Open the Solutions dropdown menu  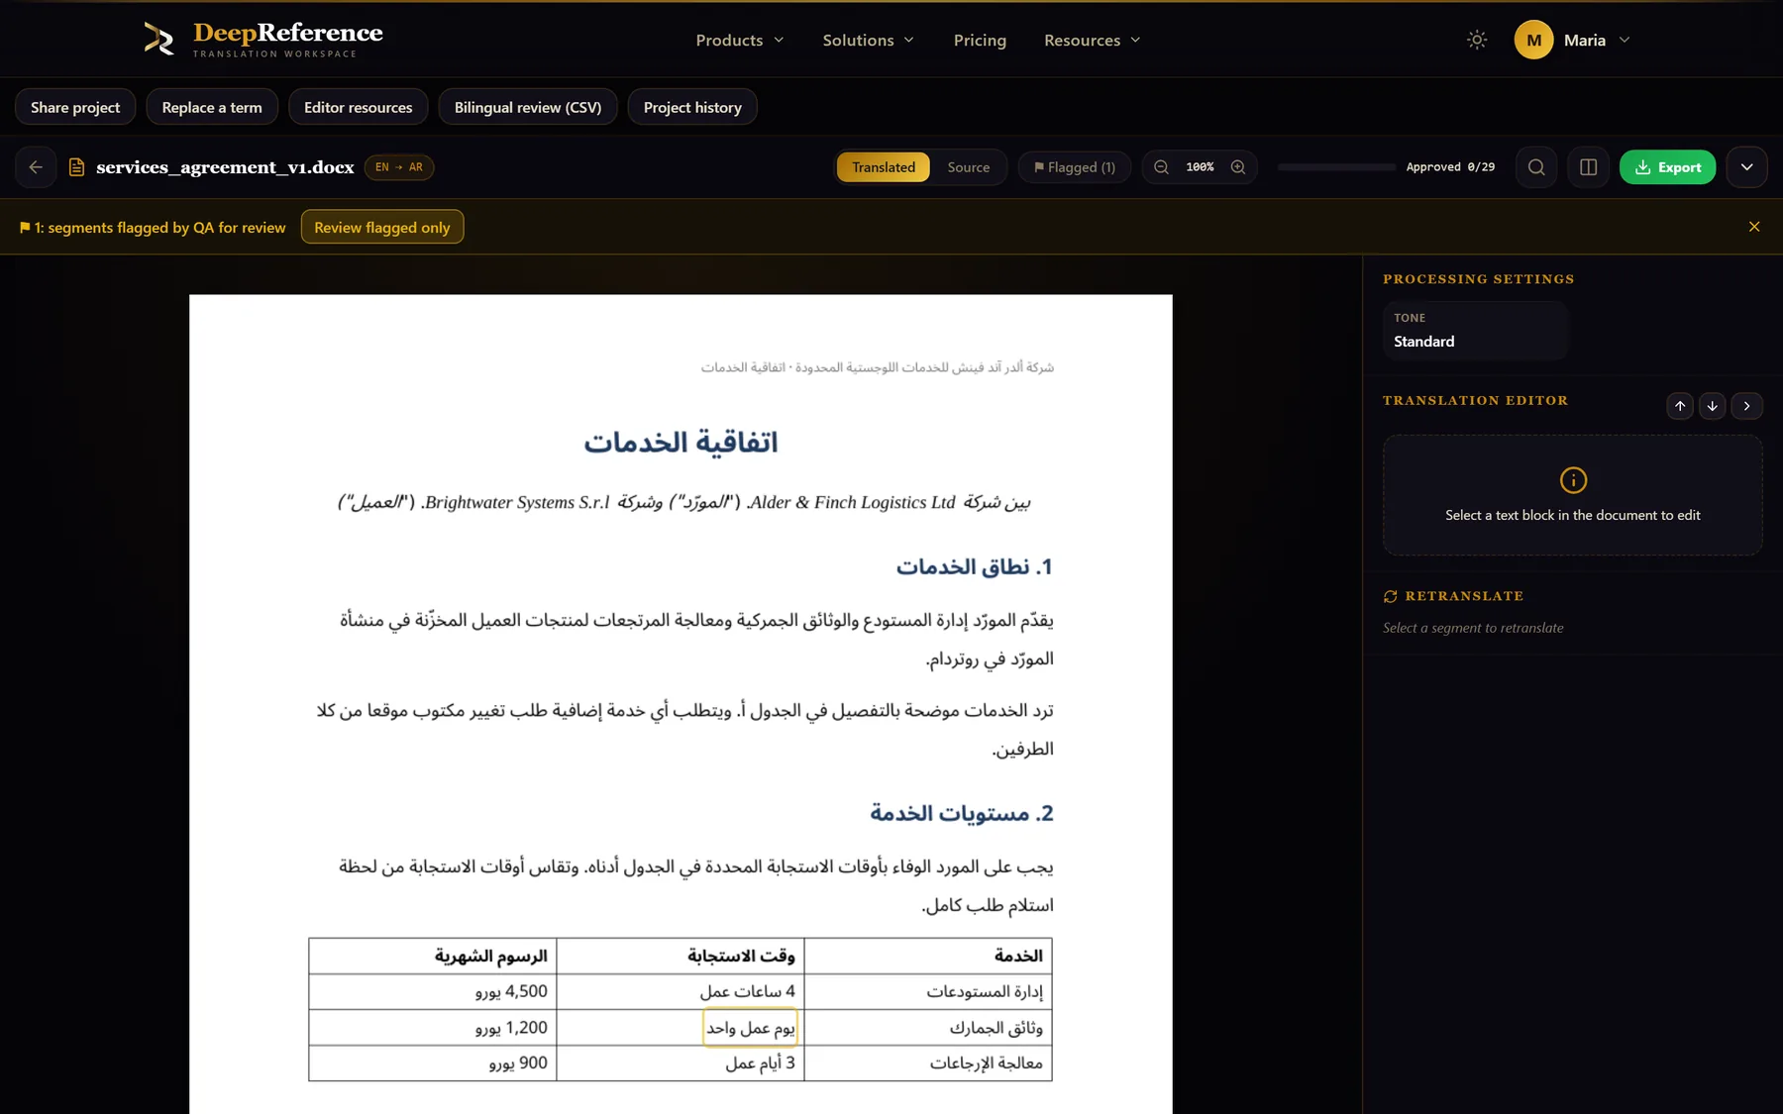click(869, 40)
